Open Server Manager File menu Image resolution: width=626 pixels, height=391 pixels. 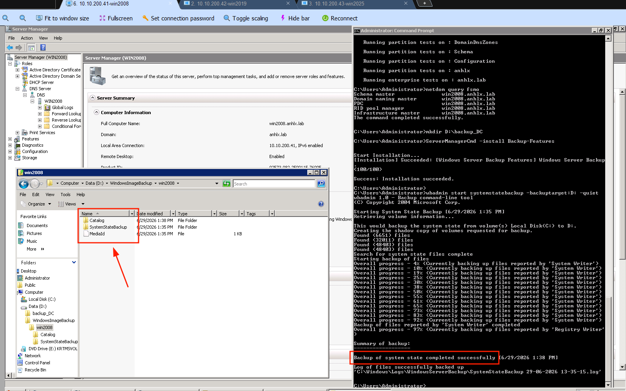tap(11, 38)
